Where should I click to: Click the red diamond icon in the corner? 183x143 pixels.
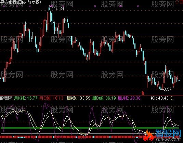[x=177, y=2]
